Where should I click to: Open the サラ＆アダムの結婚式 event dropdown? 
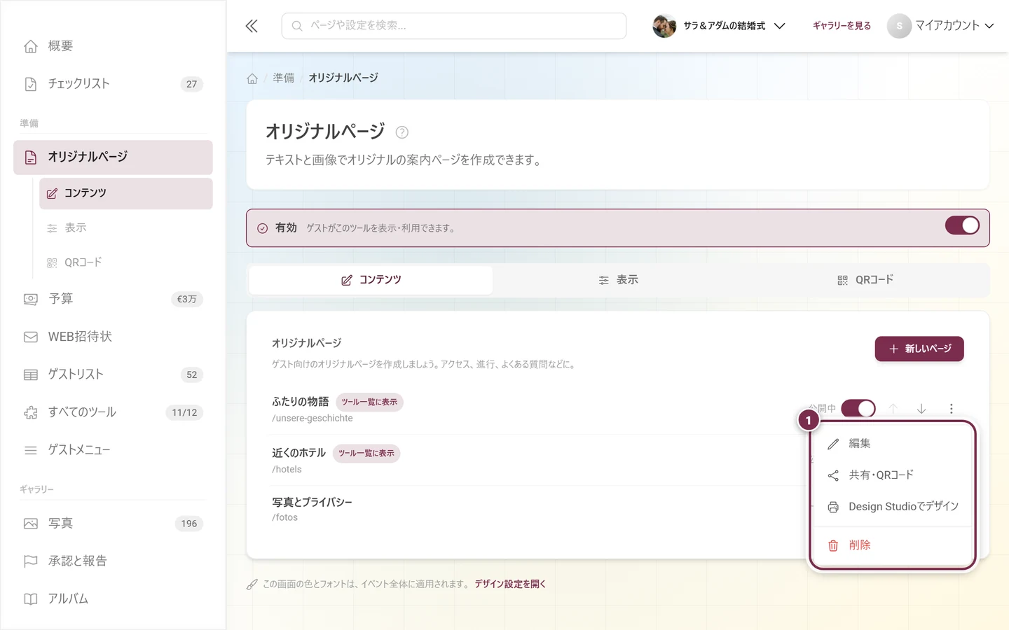tap(719, 26)
